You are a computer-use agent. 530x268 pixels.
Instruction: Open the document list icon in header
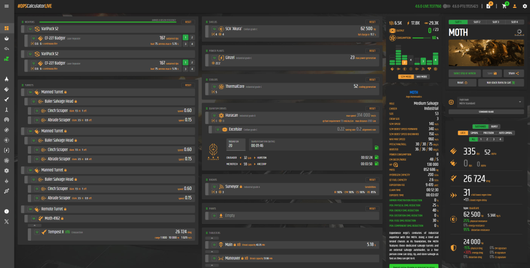(x=488, y=6)
